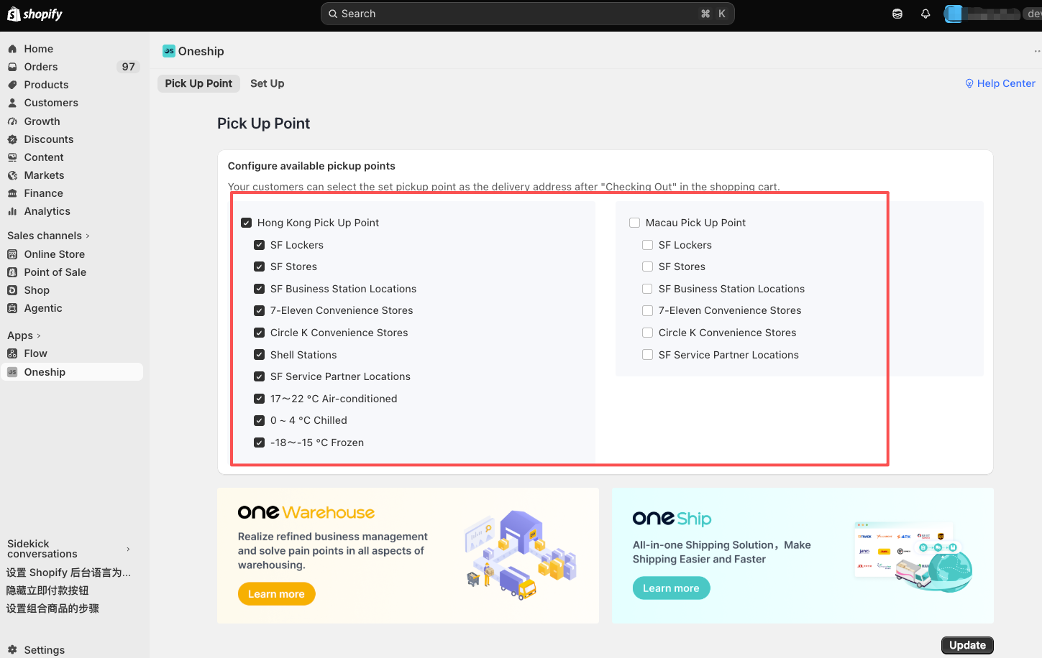
Task: Open the Help Center link
Action: pos(1000,83)
